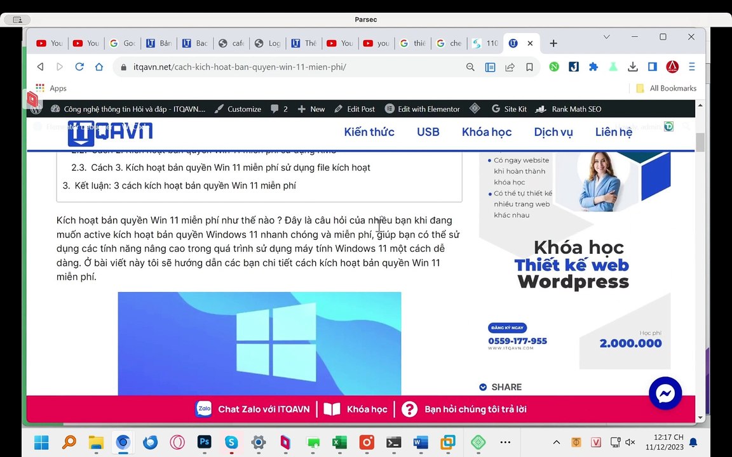Switch to the 'cafe' tab

point(231,43)
